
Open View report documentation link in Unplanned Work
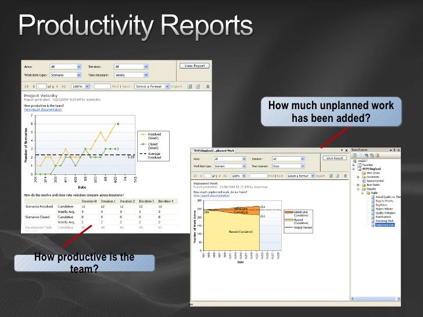pos(212,196)
